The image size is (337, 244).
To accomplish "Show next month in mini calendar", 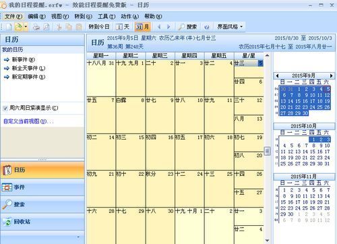I will pos(331,75).
